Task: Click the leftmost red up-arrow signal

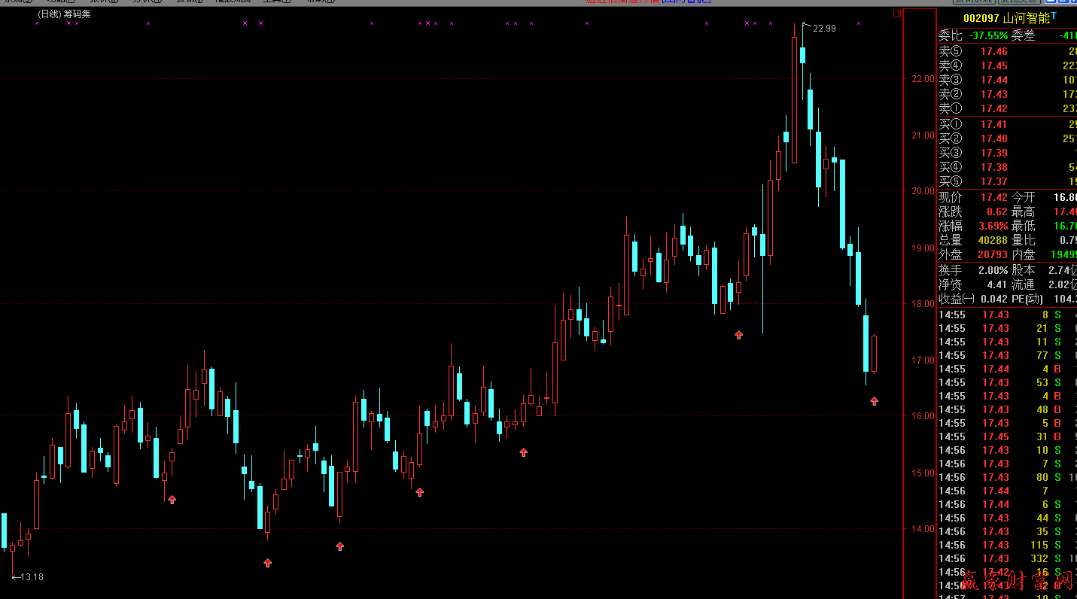Action: pyautogui.click(x=172, y=499)
